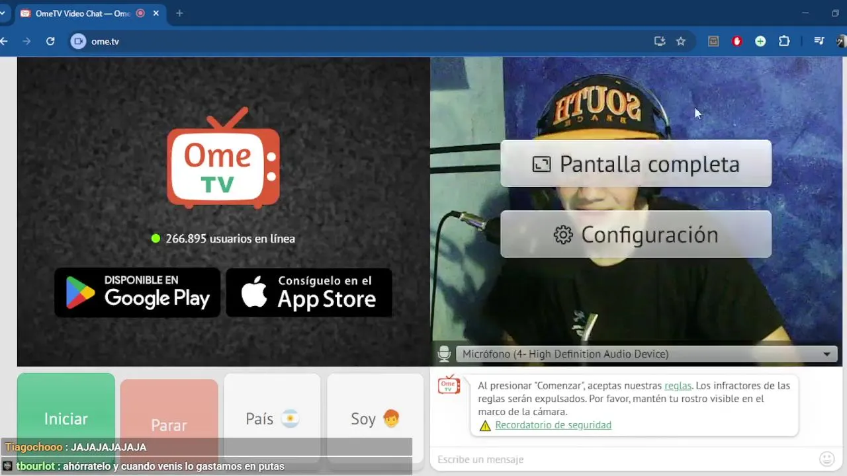Open the País country selector
This screenshot has width=847, height=476.
(x=272, y=418)
